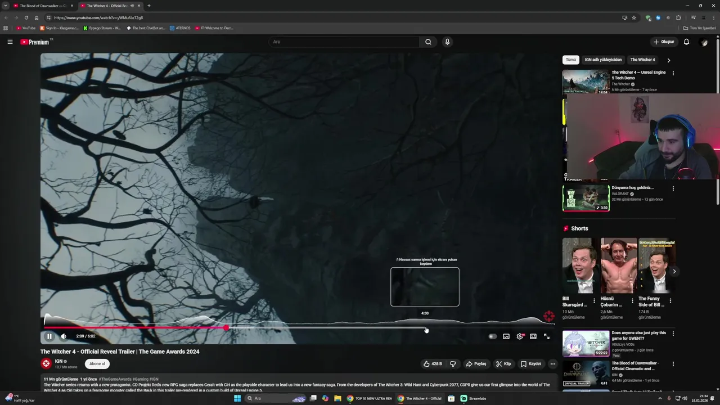Open the YouTube hamburger guide menu

pyautogui.click(x=10, y=42)
